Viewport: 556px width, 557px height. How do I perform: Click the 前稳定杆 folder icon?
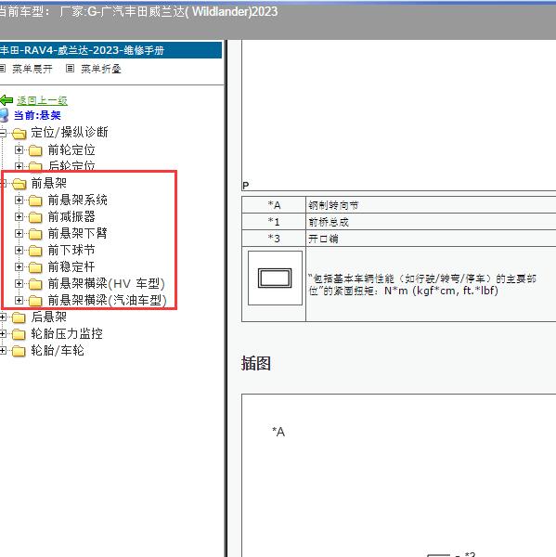tap(35, 267)
